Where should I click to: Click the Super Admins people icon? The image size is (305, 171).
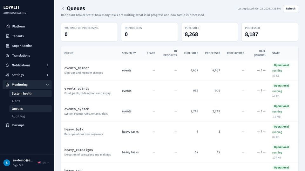pos(8,46)
